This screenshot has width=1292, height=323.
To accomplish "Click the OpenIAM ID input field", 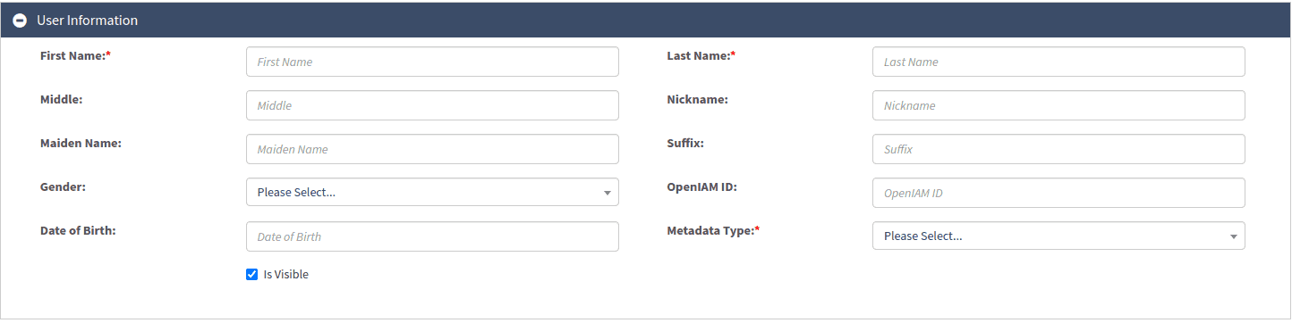I will click(x=1058, y=193).
